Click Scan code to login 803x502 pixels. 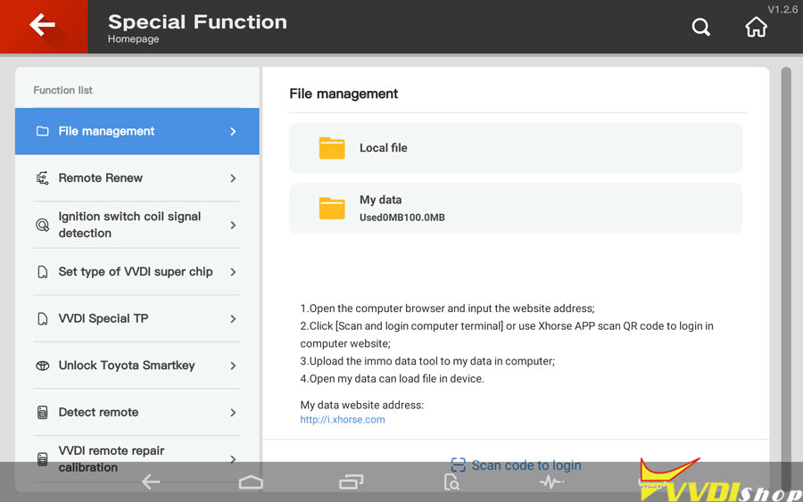(x=517, y=465)
